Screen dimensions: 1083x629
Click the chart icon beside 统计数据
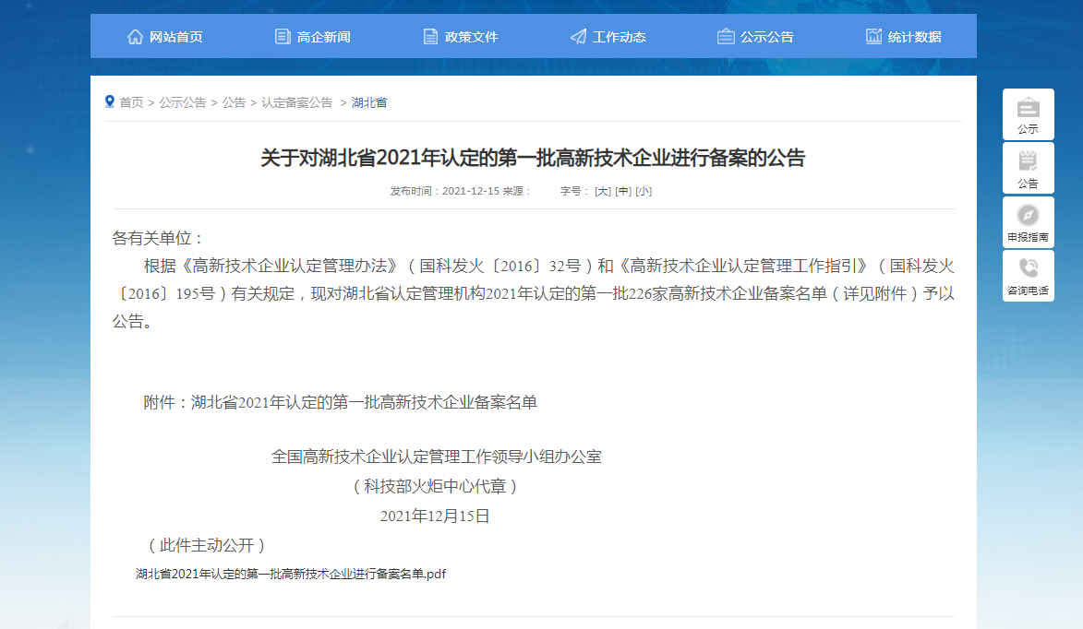(873, 37)
